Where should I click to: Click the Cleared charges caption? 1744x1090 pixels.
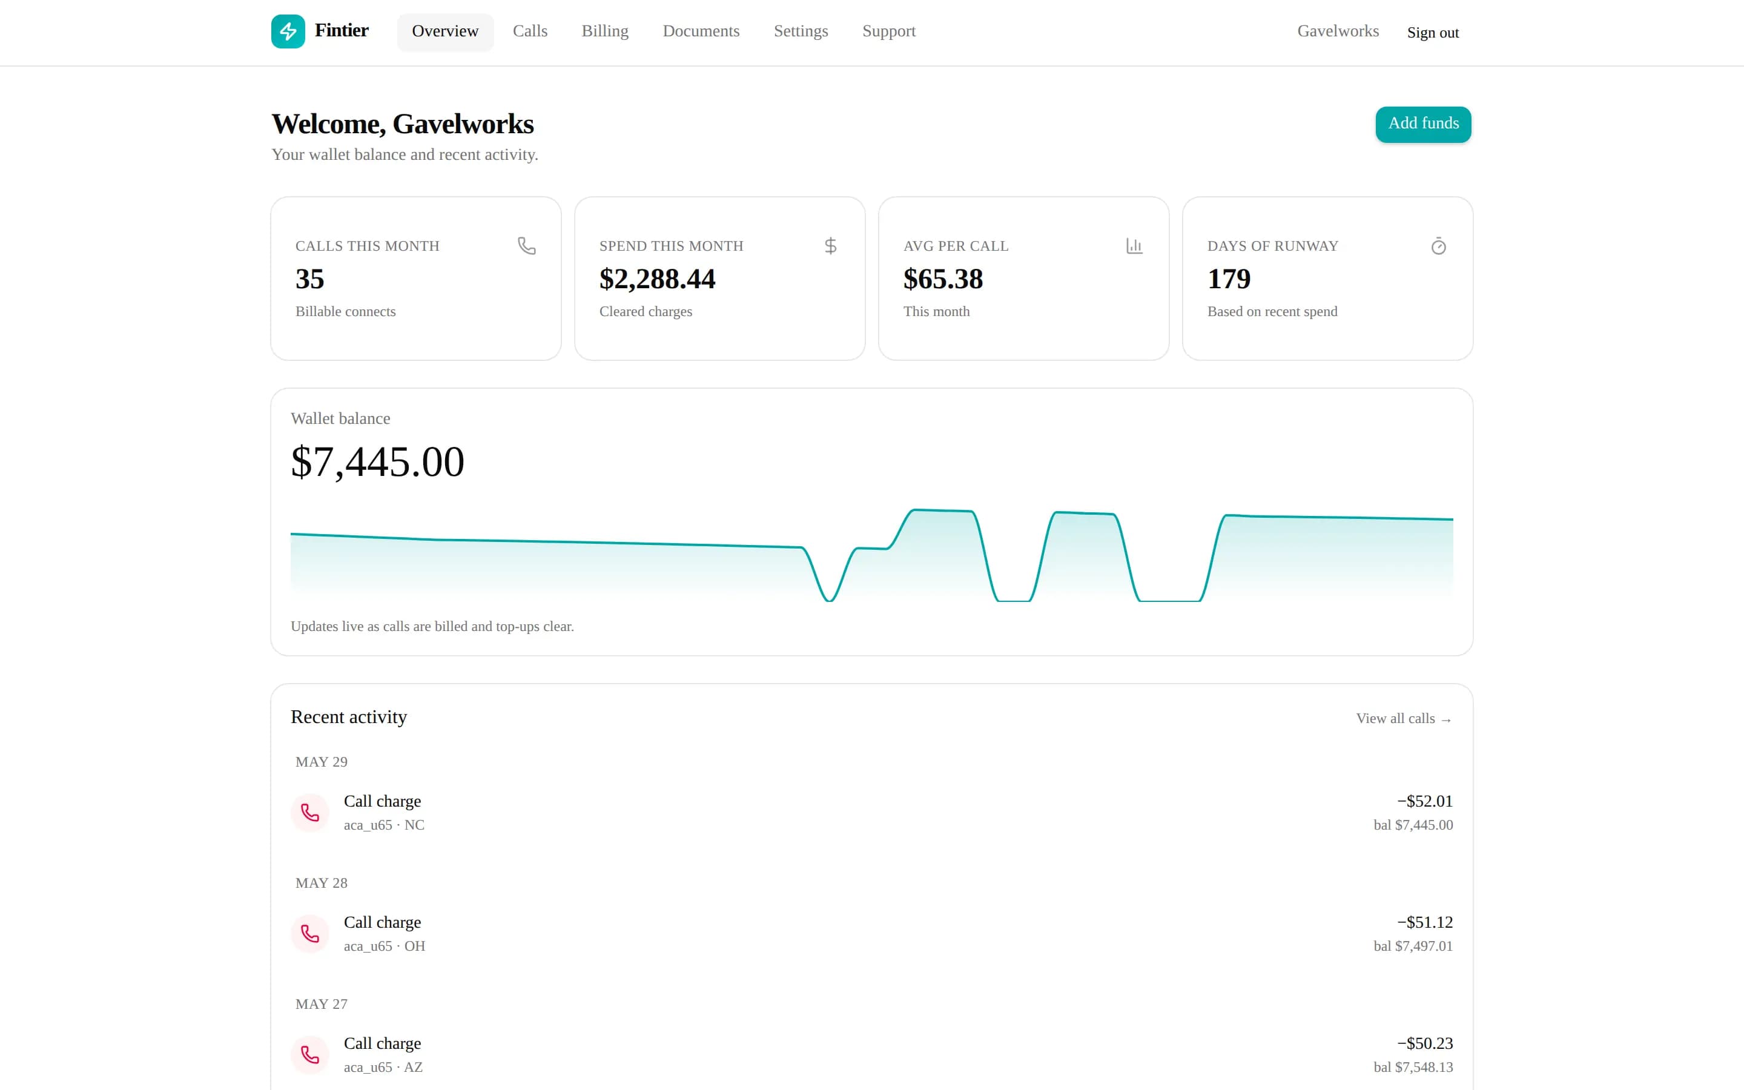point(646,311)
